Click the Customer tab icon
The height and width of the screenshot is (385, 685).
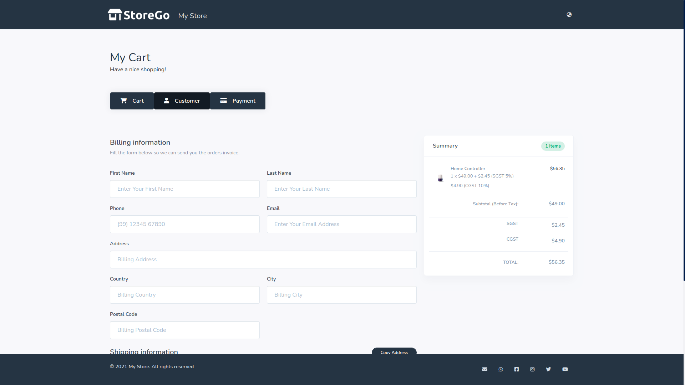[x=167, y=101]
